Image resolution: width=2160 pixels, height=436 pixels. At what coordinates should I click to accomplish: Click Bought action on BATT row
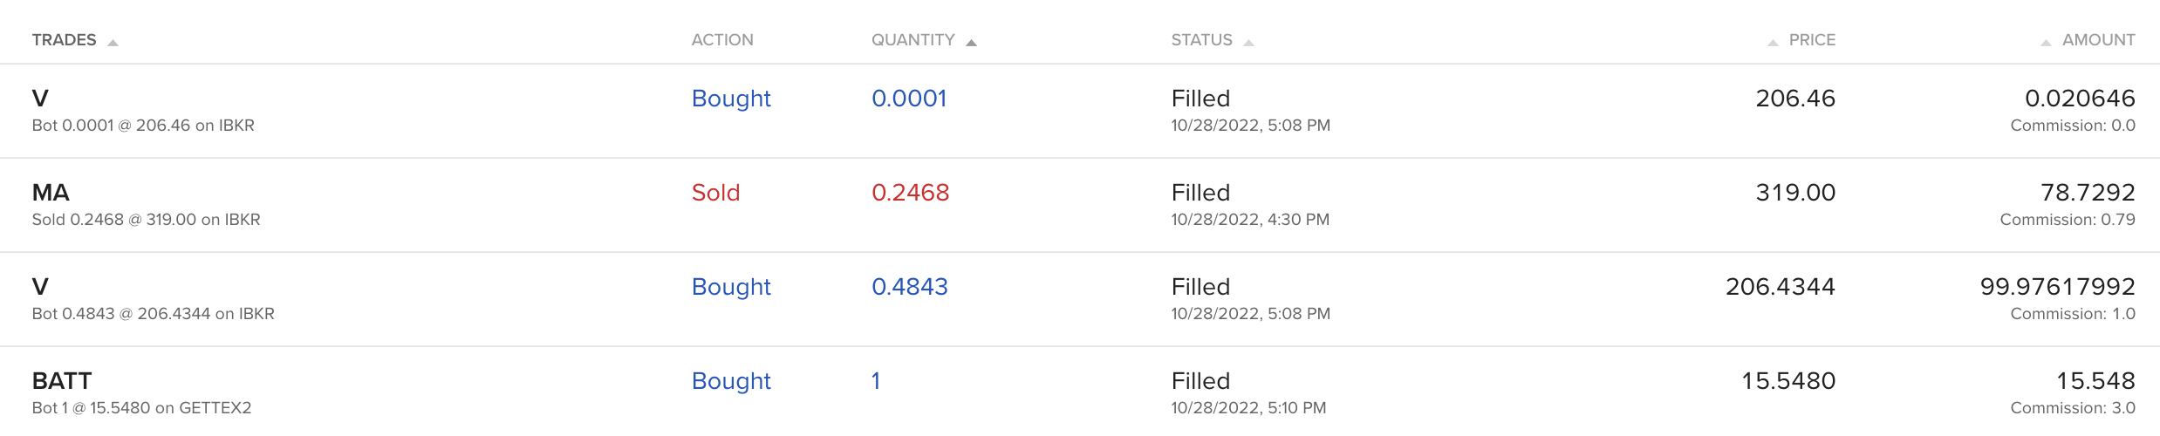coord(731,381)
